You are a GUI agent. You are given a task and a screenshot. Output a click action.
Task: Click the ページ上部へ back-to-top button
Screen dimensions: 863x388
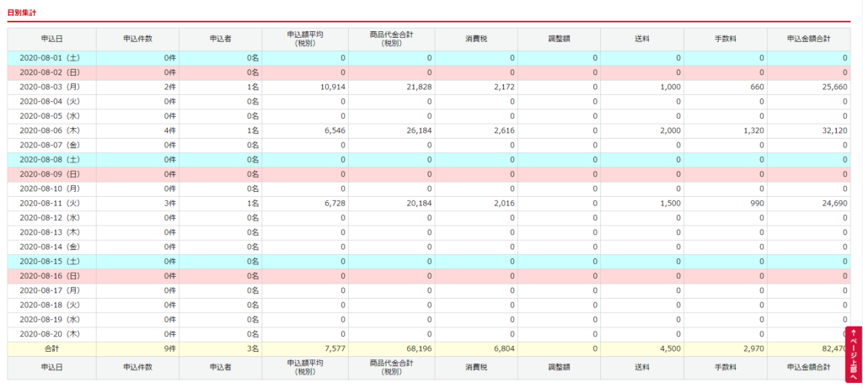coord(854,354)
